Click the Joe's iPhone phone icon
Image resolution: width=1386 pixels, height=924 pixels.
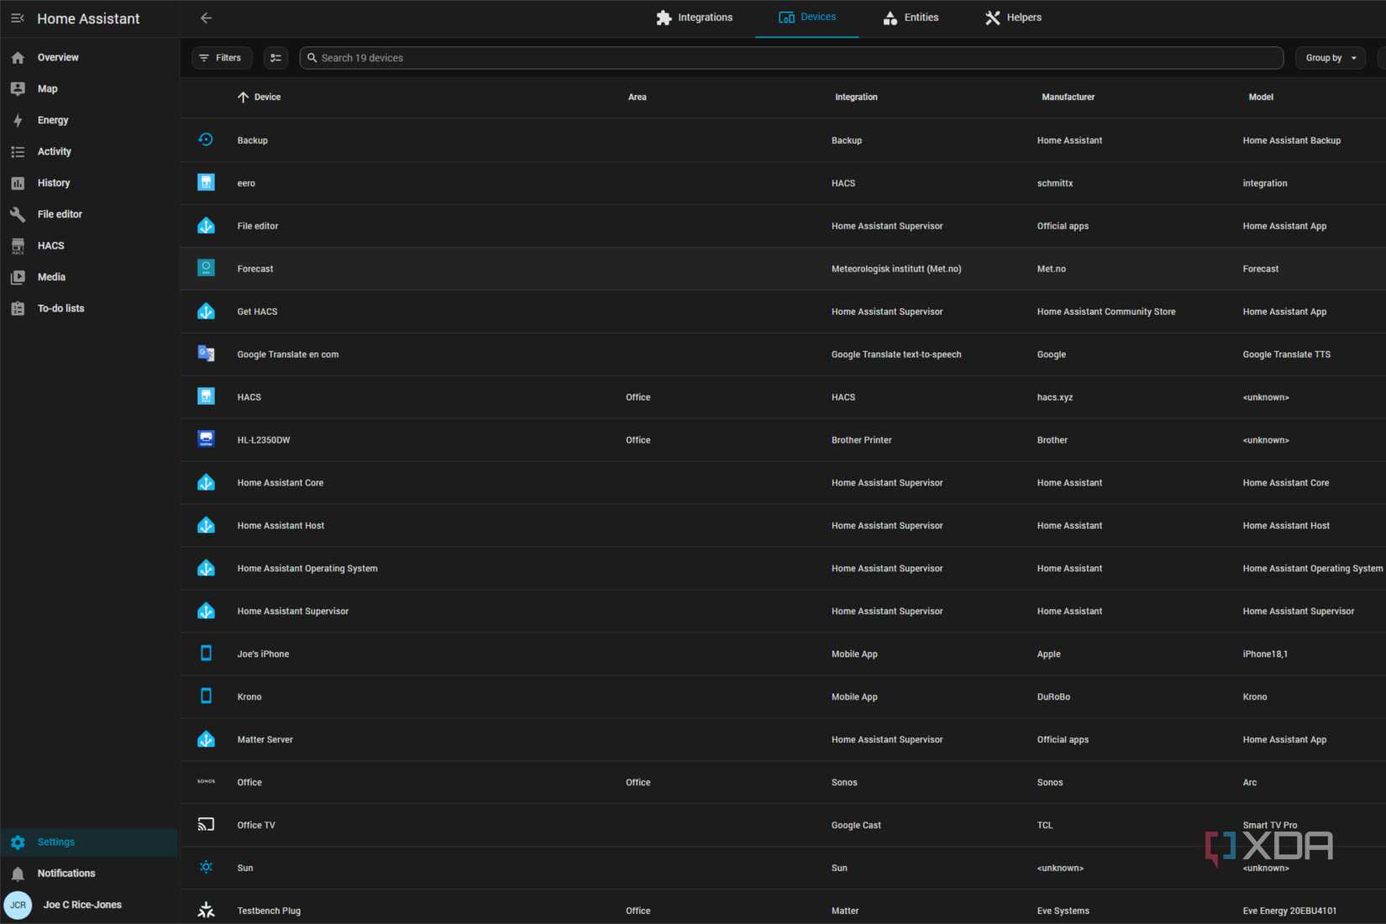[206, 653]
